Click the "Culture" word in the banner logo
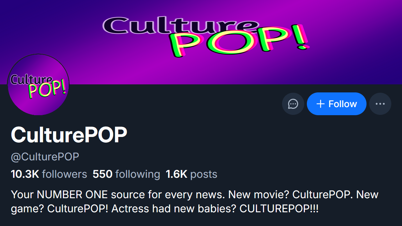The image size is (402, 226). [181, 26]
